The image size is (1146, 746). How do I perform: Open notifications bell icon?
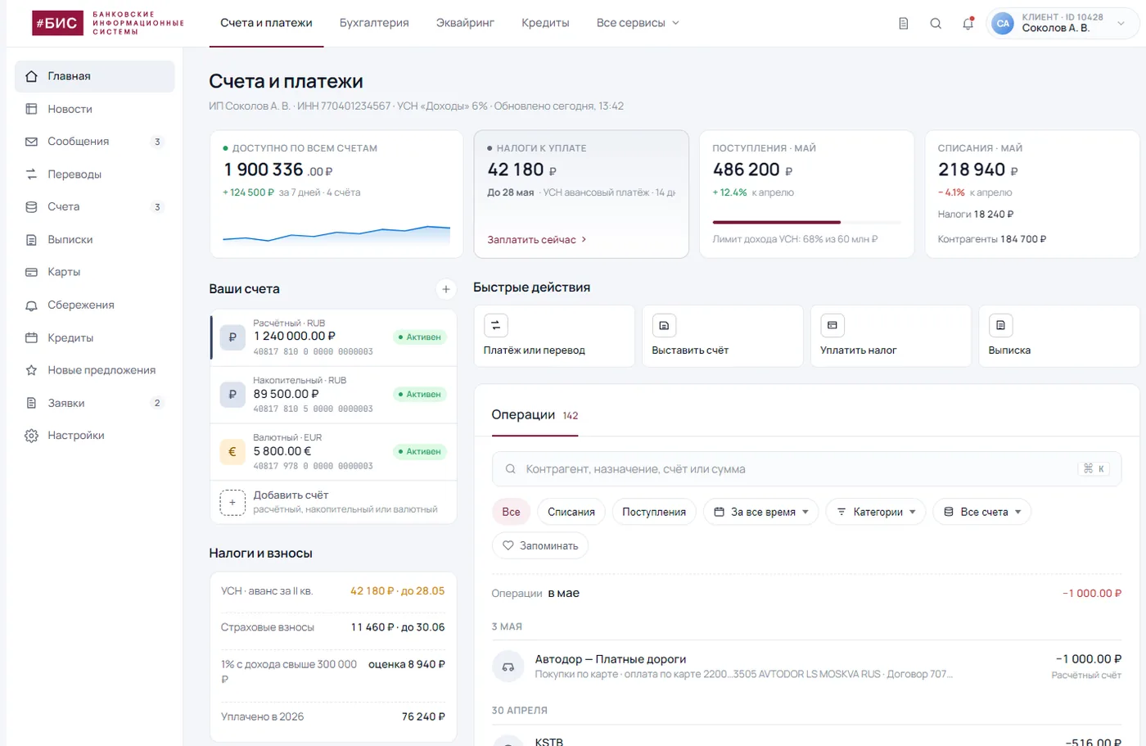click(x=968, y=24)
